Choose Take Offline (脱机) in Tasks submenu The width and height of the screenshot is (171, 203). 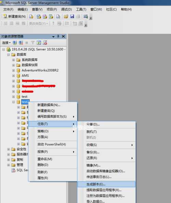click(107, 132)
